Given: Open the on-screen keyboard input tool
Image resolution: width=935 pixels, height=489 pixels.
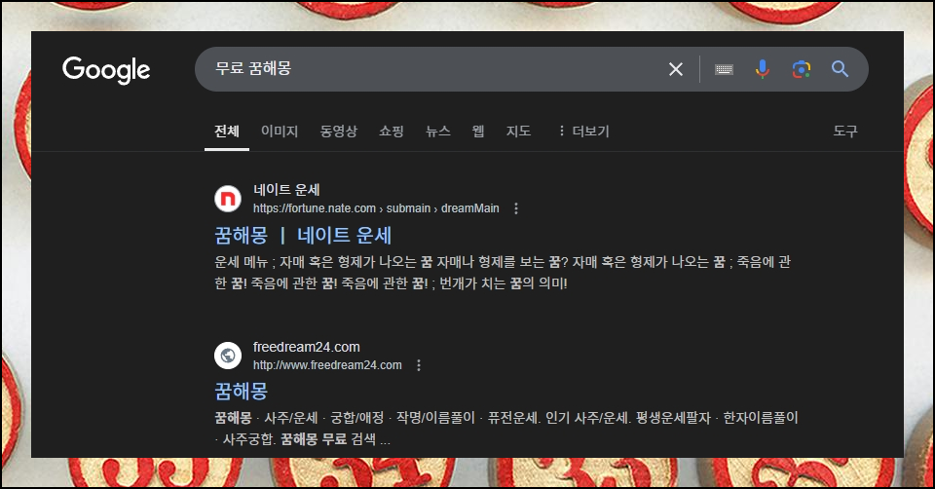Looking at the screenshot, I should click(x=724, y=70).
